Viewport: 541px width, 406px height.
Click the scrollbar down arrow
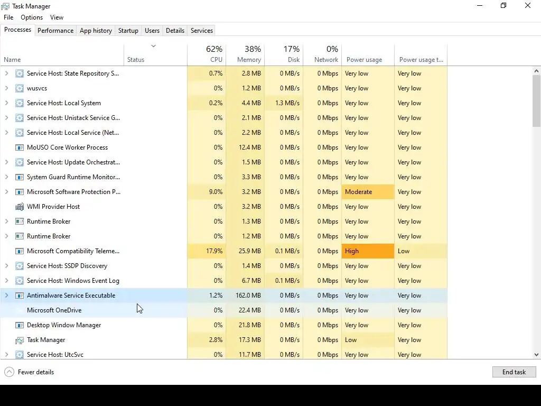pyautogui.click(x=536, y=355)
